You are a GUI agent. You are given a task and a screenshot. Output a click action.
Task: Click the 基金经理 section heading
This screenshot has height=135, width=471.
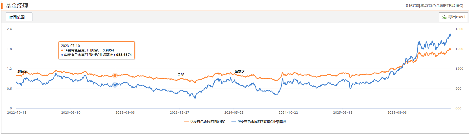coord(17,6)
